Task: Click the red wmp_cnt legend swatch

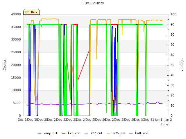Action: click(x=40, y=133)
